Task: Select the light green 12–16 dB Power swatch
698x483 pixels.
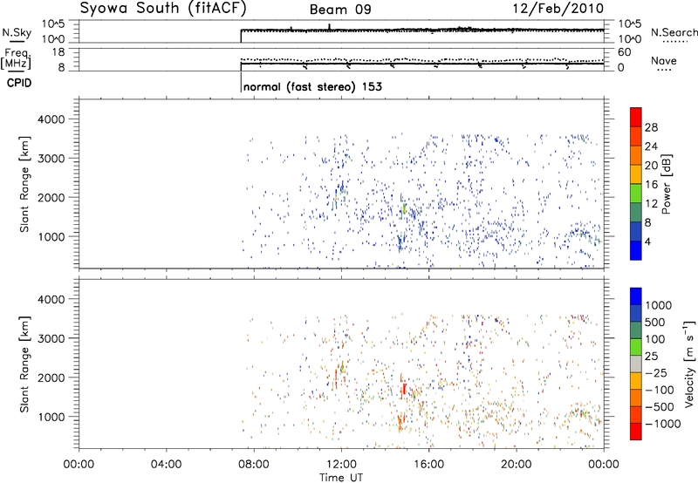Action: 636,193
